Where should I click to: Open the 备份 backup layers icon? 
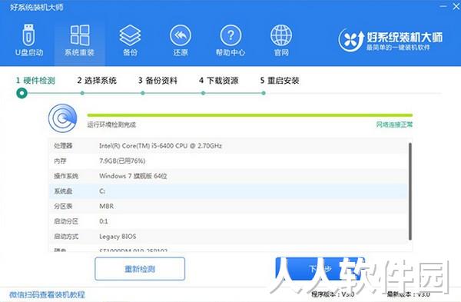point(130,40)
